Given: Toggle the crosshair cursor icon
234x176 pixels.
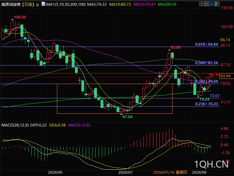Looking at the screenshot, I should coord(202,4).
